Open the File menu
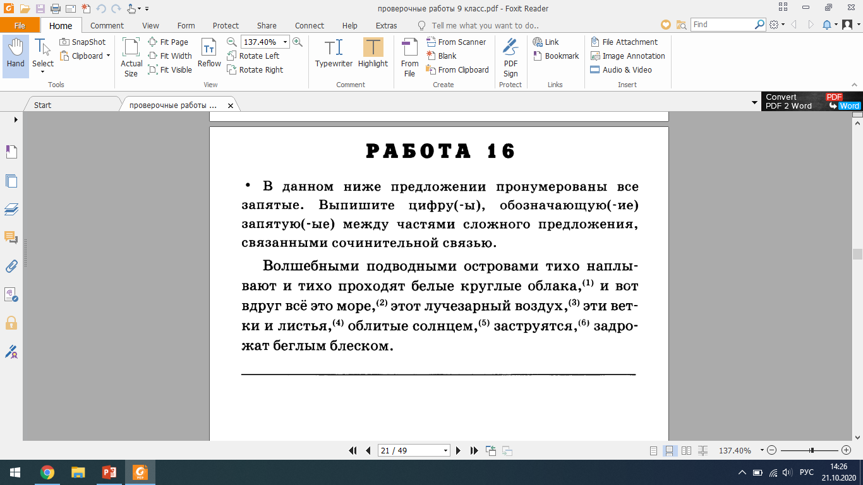 tap(20, 26)
